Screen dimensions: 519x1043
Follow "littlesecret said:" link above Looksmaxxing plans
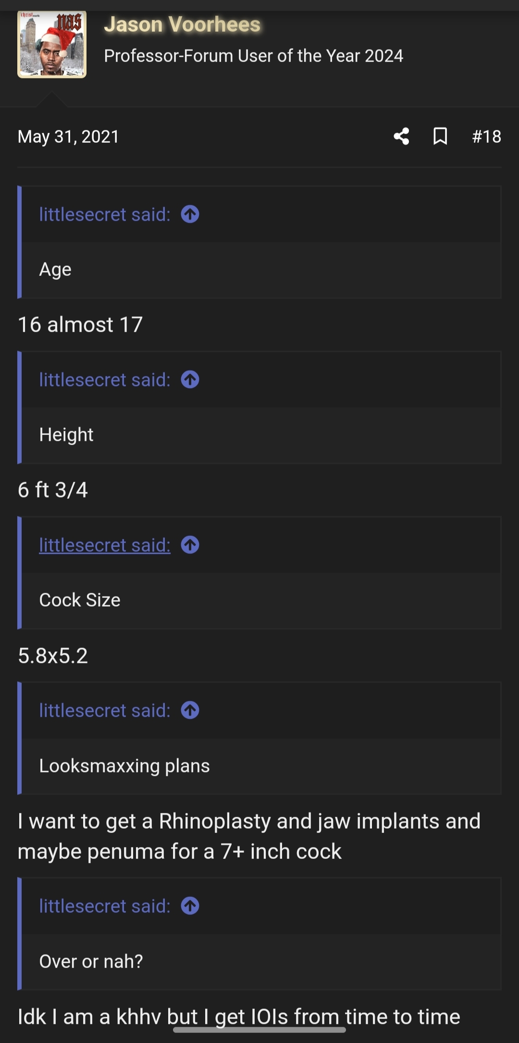pos(105,710)
